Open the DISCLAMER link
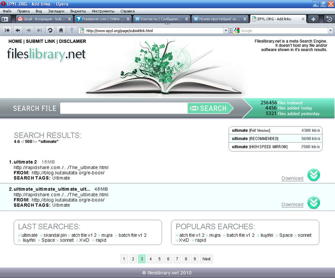Screen dimensions: 335x278 [x=72, y=41]
